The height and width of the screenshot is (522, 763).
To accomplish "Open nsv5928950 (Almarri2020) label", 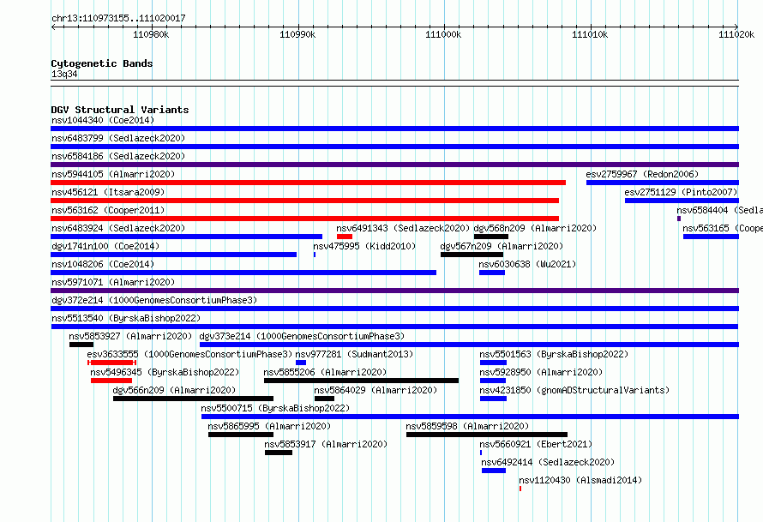I will (x=541, y=372).
